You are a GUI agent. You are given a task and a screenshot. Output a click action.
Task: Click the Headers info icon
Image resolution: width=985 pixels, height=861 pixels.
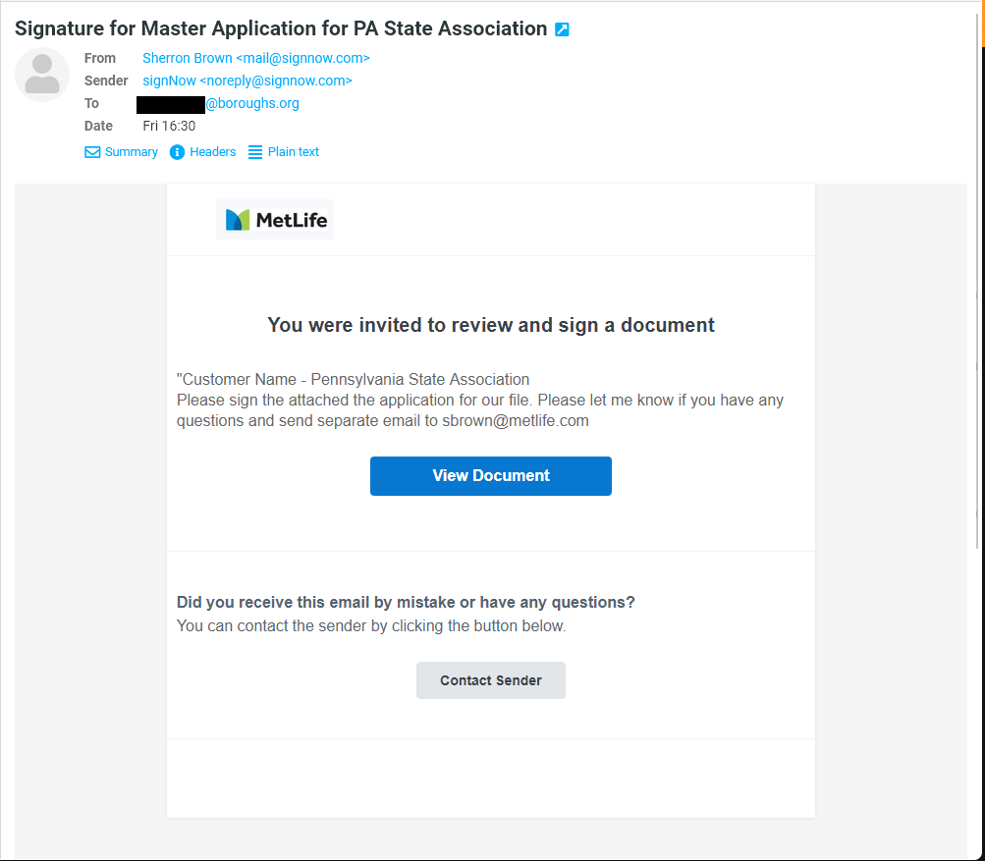(x=177, y=152)
